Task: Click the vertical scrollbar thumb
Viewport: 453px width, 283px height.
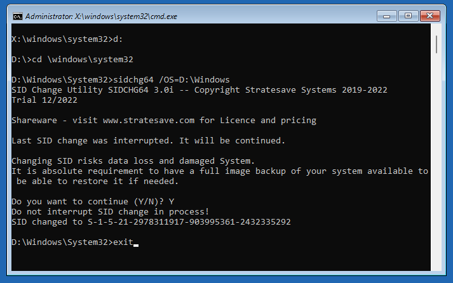Action: tap(436, 44)
